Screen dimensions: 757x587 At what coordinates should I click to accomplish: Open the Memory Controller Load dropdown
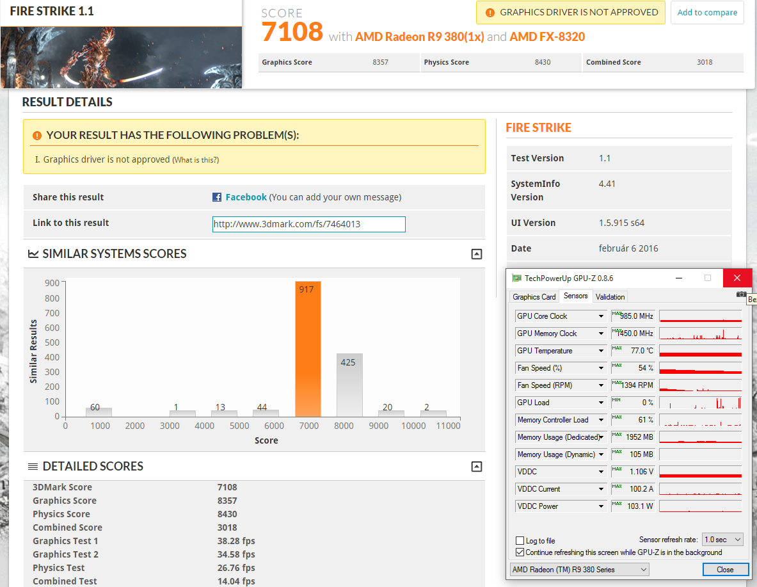click(x=601, y=420)
